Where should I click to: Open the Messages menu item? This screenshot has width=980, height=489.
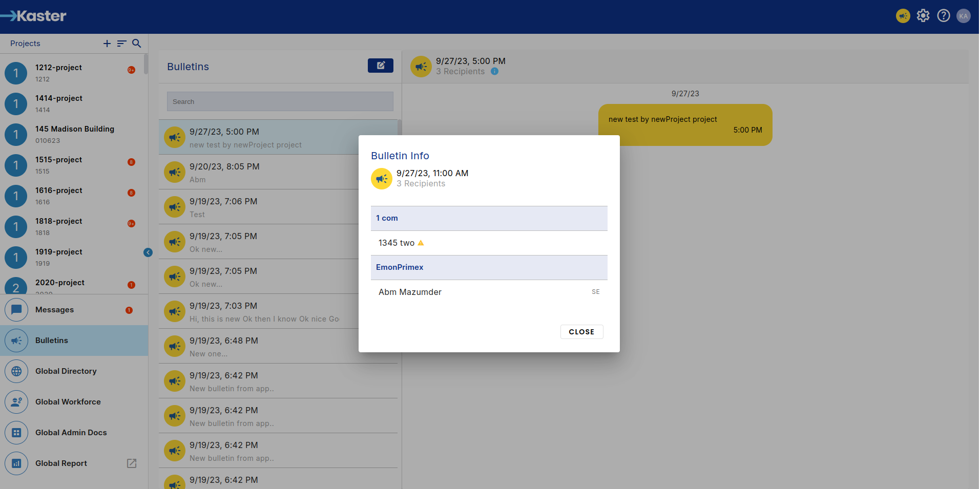tap(54, 310)
